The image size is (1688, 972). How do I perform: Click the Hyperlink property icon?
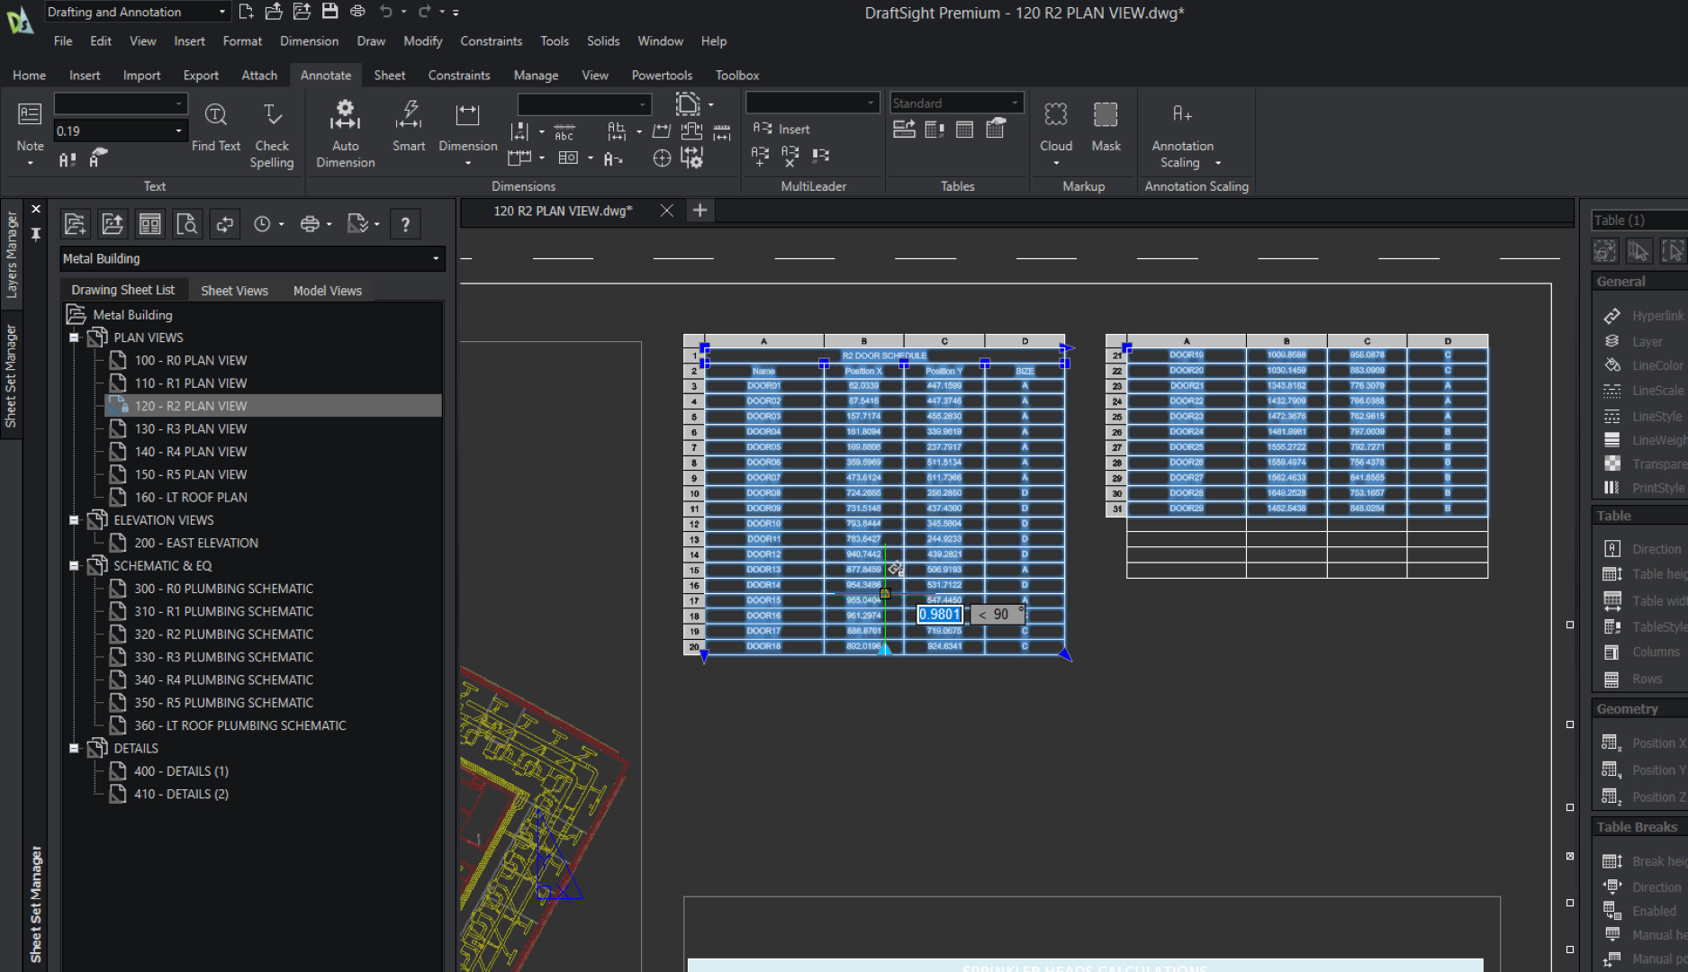[1612, 316]
